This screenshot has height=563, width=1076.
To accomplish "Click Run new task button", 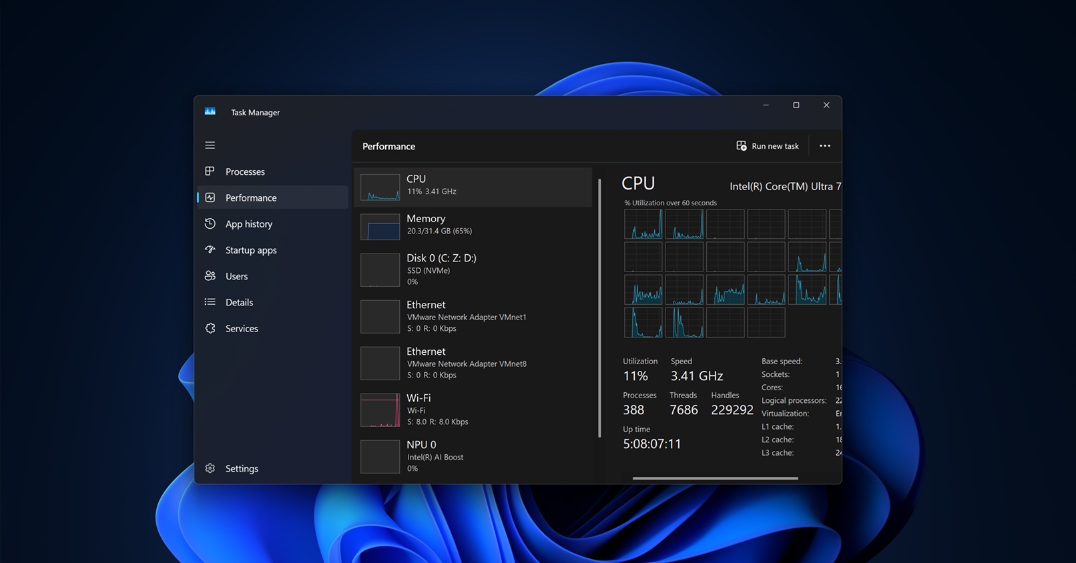I will coord(768,146).
